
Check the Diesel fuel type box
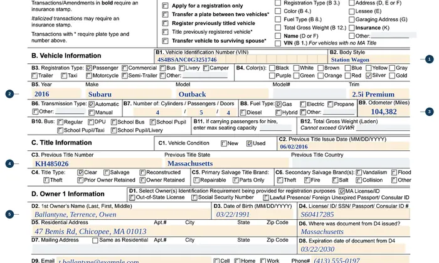[x=243, y=113]
